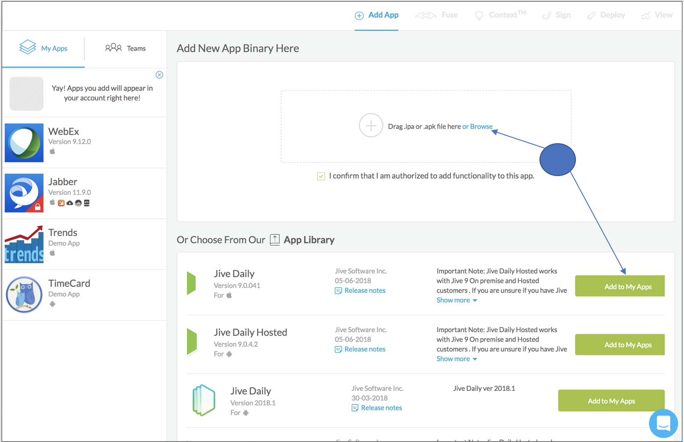The height and width of the screenshot is (442, 684).
Task: Click the Fuse tab icon
Action: (x=426, y=16)
